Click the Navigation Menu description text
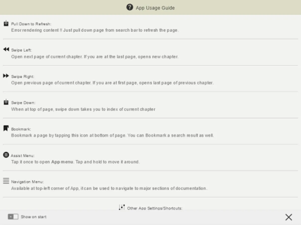The image size is (301, 225). coord(109,188)
